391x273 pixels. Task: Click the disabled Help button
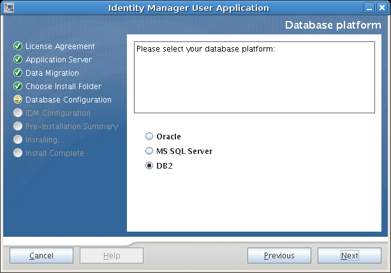point(112,256)
